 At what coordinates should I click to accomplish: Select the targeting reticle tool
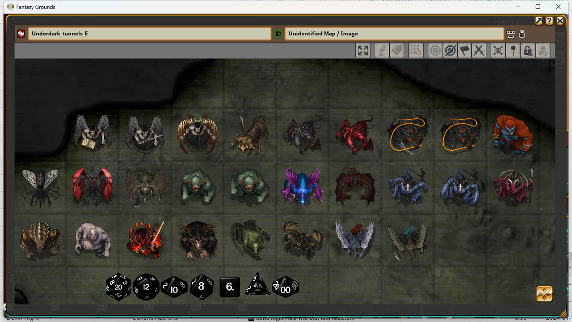click(x=435, y=50)
